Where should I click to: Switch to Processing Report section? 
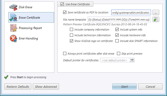(x=30, y=28)
